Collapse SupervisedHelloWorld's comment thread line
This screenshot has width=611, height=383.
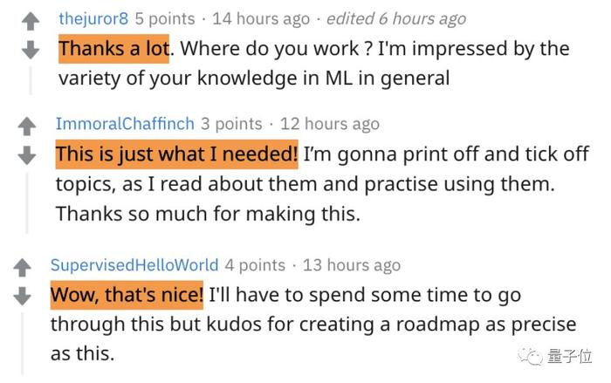coord(22,343)
